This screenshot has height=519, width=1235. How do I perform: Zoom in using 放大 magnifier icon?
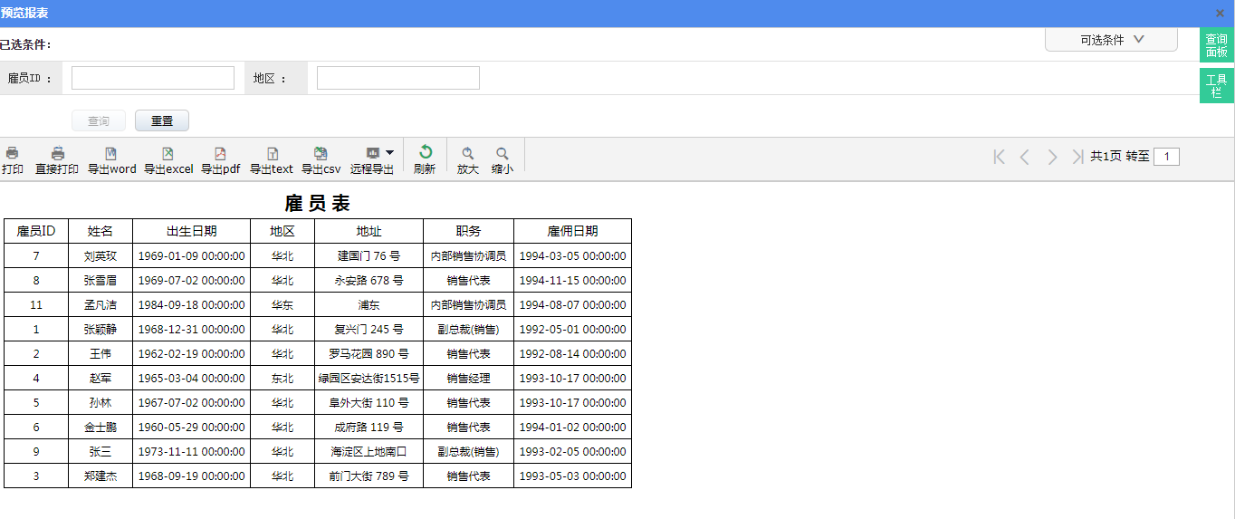[468, 153]
